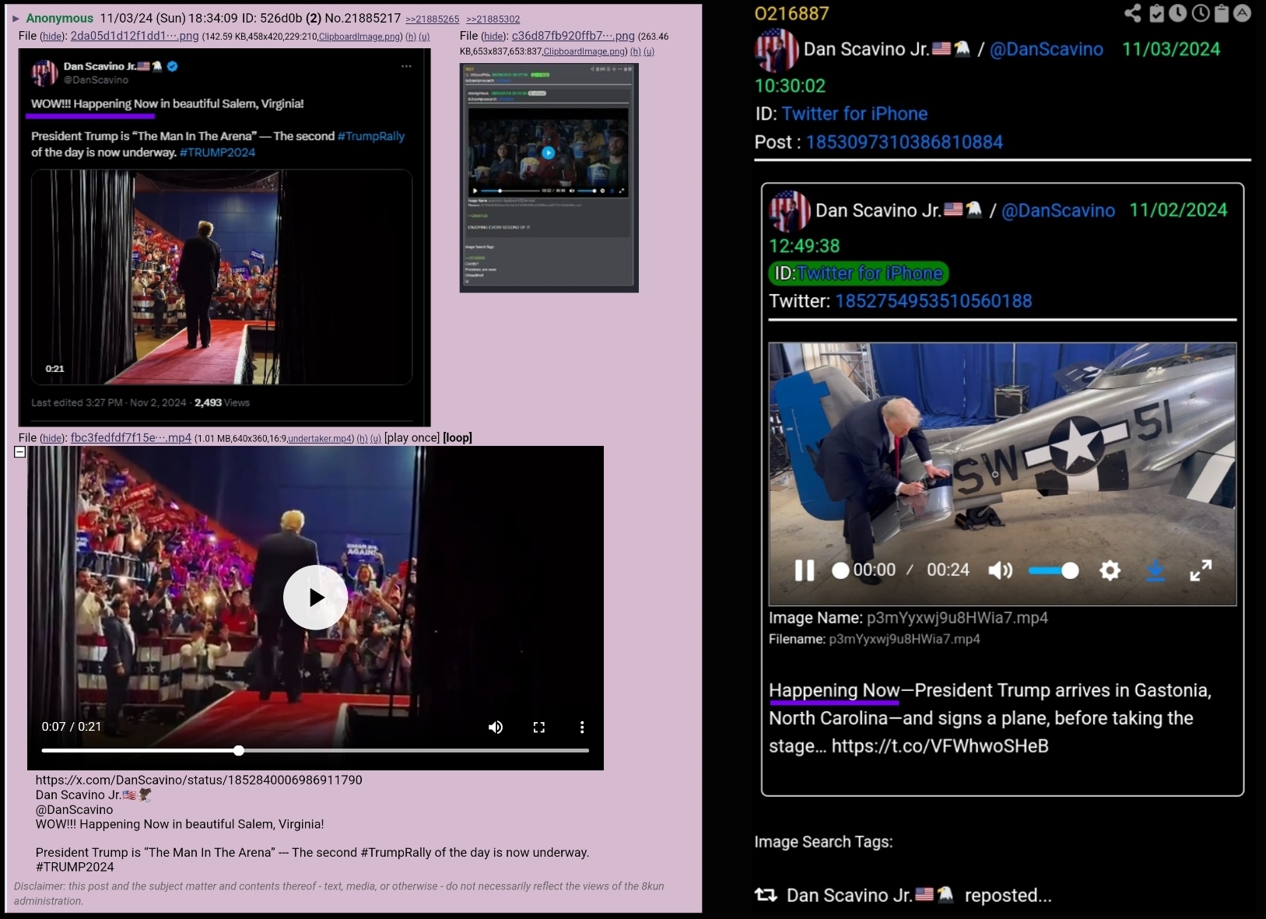Open Twitter ID 1852754953510560188
This screenshot has height=919, width=1266.
pos(934,301)
